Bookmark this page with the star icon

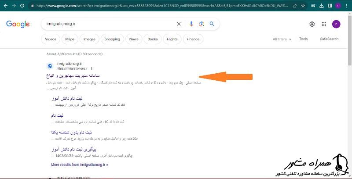(x=303, y=6)
